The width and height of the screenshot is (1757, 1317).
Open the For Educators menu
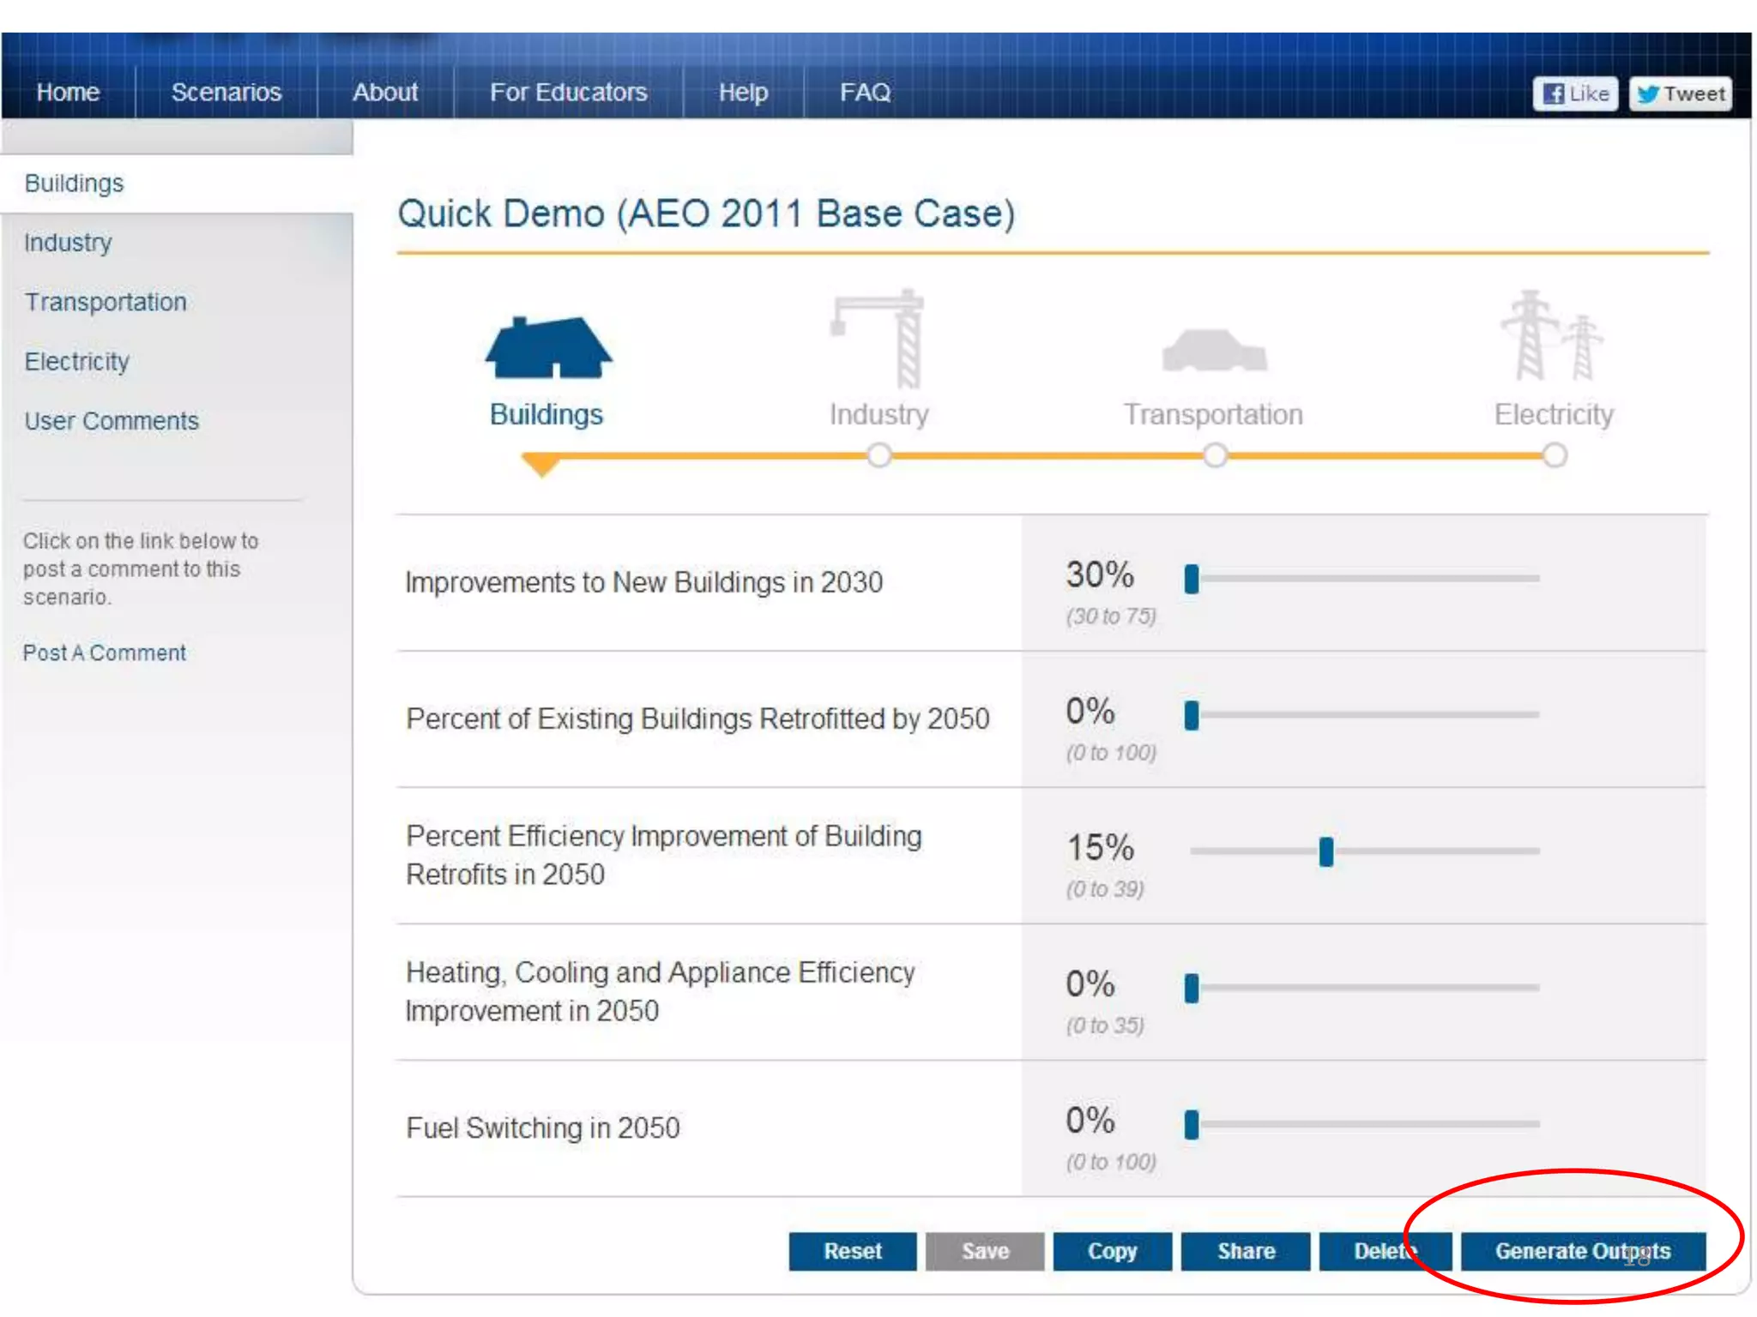[x=568, y=93]
